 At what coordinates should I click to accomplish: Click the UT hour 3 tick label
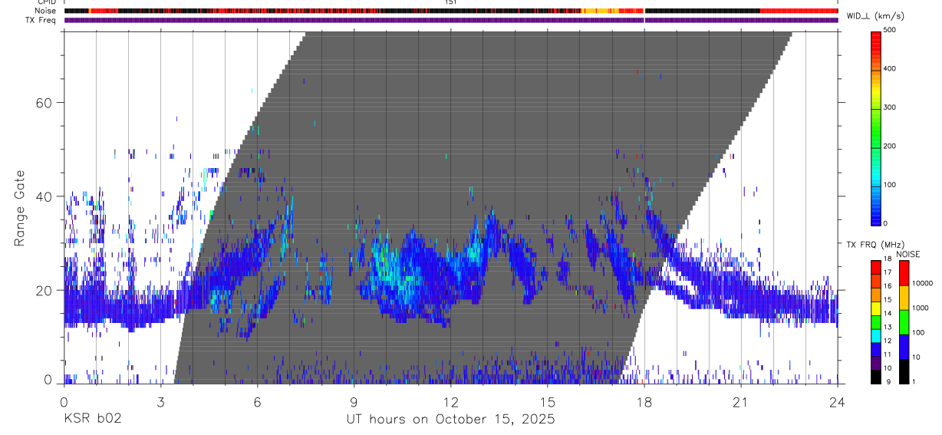(160, 401)
